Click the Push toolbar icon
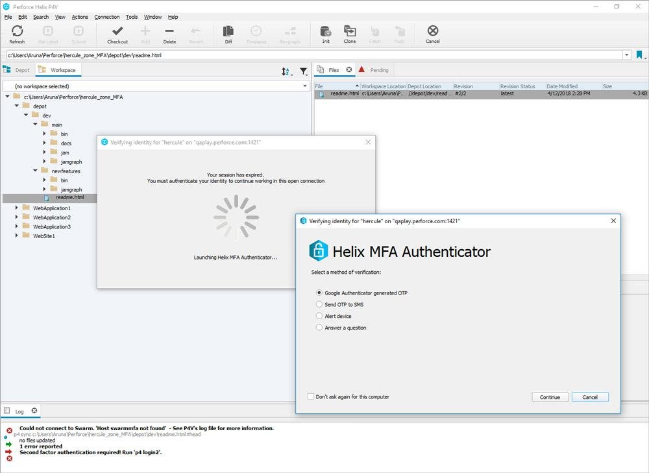Image resolution: width=649 pixels, height=473 pixels. (x=399, y=31)
